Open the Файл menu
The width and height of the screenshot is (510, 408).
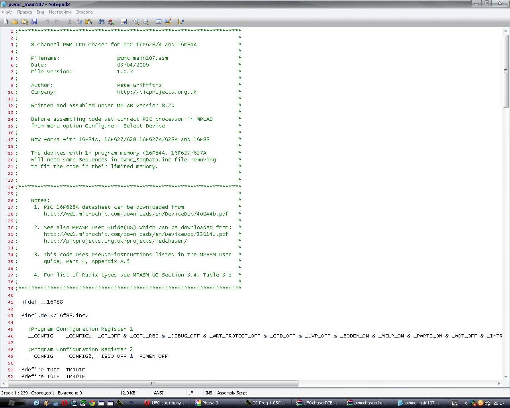coord(7,12)
